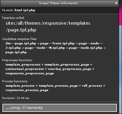Click the sites/all/themes/responsive/templates path text
This screenshot has height=114, width=122.
pos(48,23)
